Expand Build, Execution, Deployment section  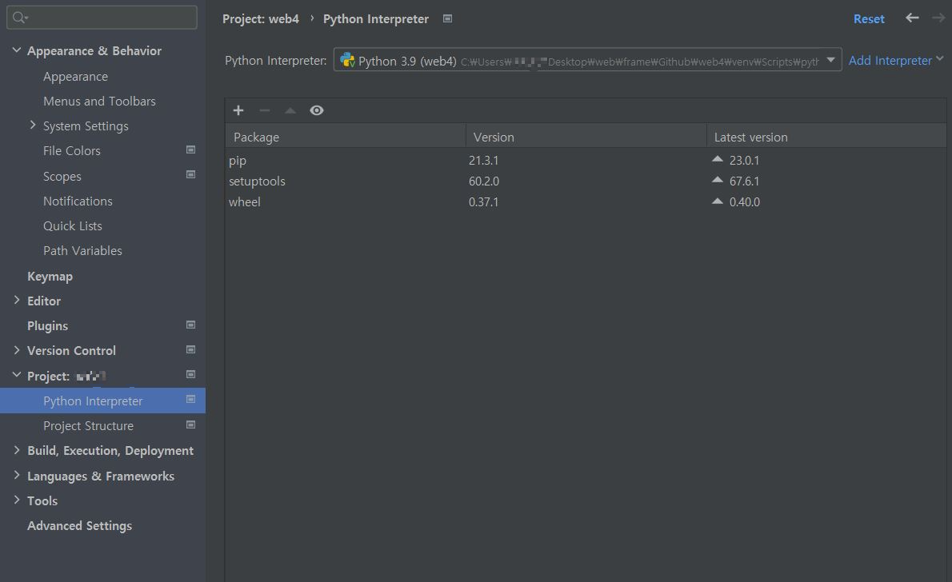(x=16, y=450)
